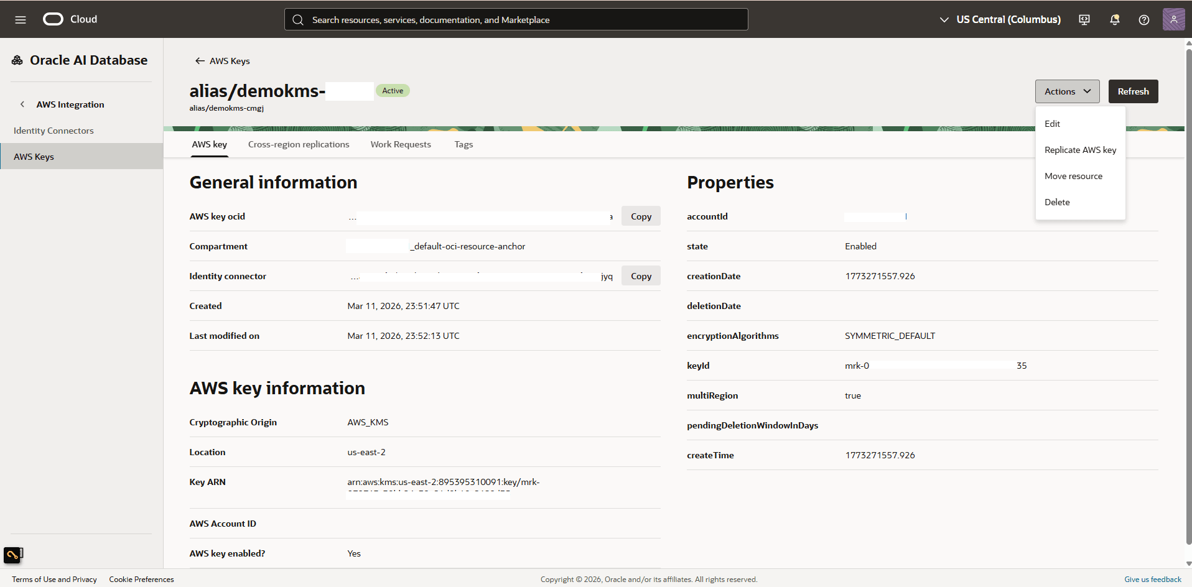Open the Oracle assistant icon in bottom-left corner

[13, 555]
